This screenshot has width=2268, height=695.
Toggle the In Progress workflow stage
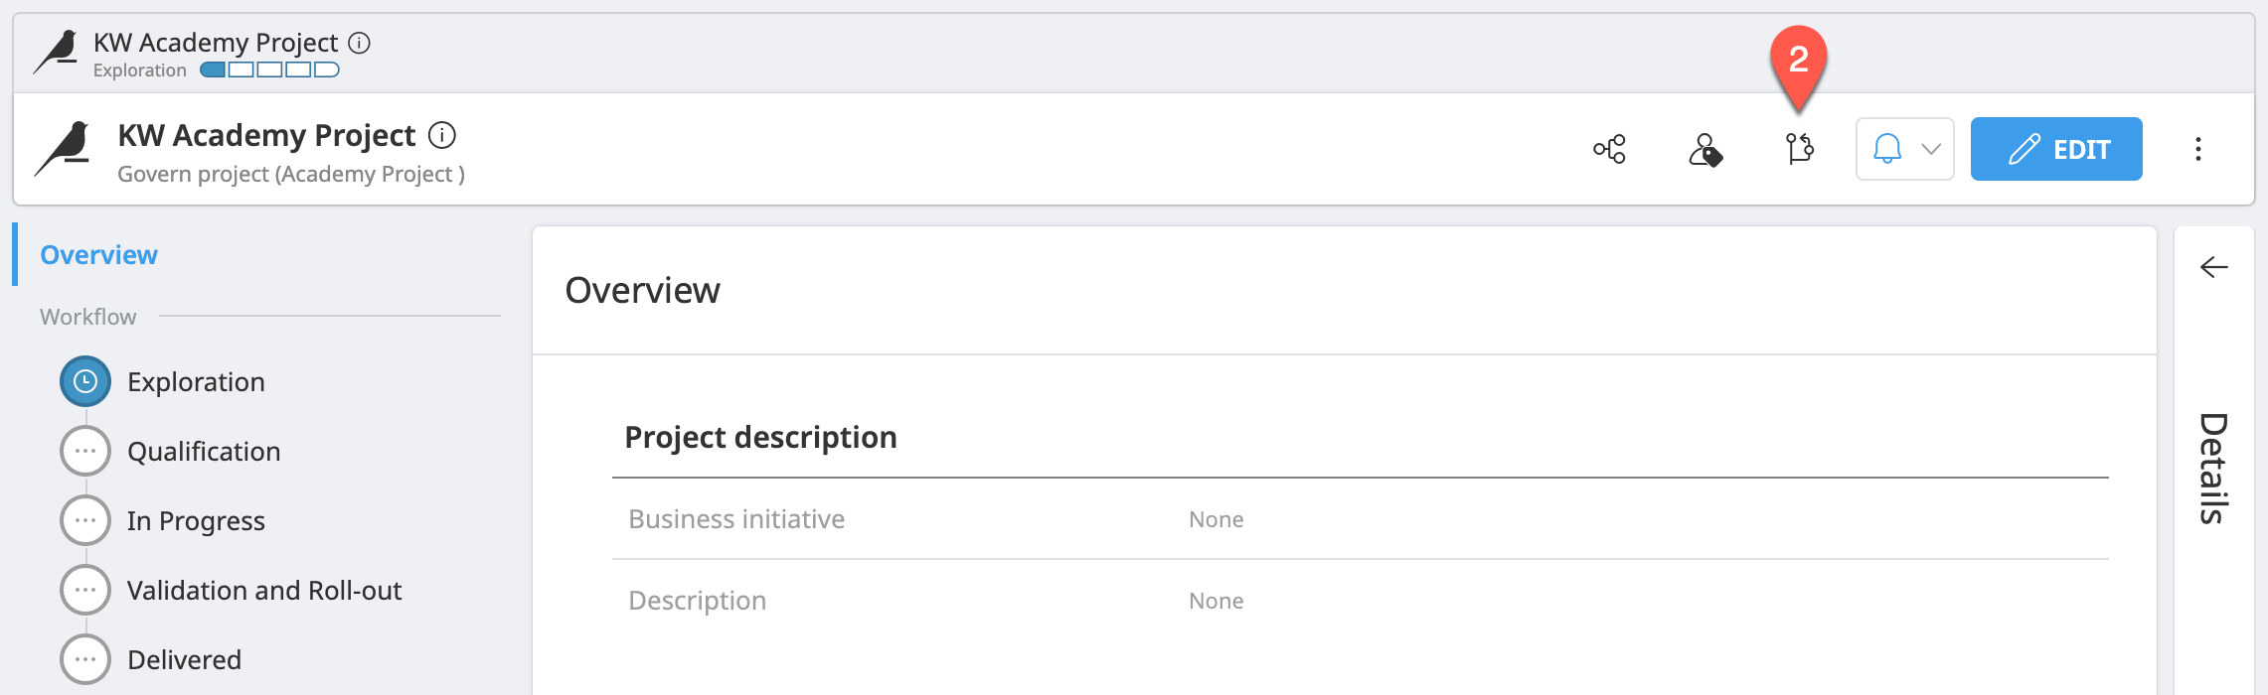pos(84,519)
